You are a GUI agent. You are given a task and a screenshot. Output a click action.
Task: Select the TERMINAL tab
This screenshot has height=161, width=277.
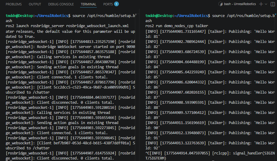(x=88, y=4)
